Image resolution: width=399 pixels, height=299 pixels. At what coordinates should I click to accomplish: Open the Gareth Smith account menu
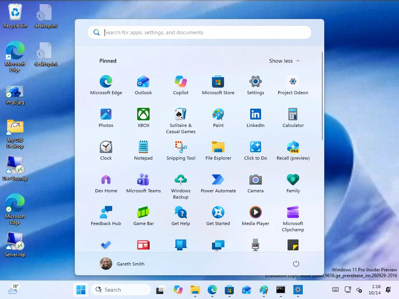click(122, 264)
